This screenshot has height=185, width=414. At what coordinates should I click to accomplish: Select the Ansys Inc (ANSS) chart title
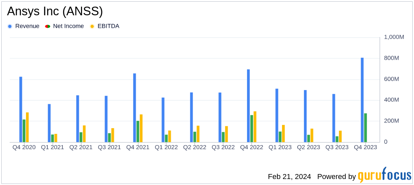click(55, 11)
